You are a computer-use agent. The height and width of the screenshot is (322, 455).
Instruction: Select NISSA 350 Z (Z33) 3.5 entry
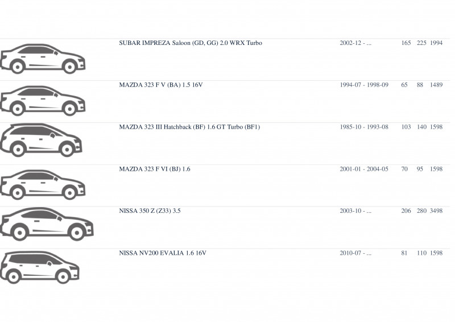[150, 211]
